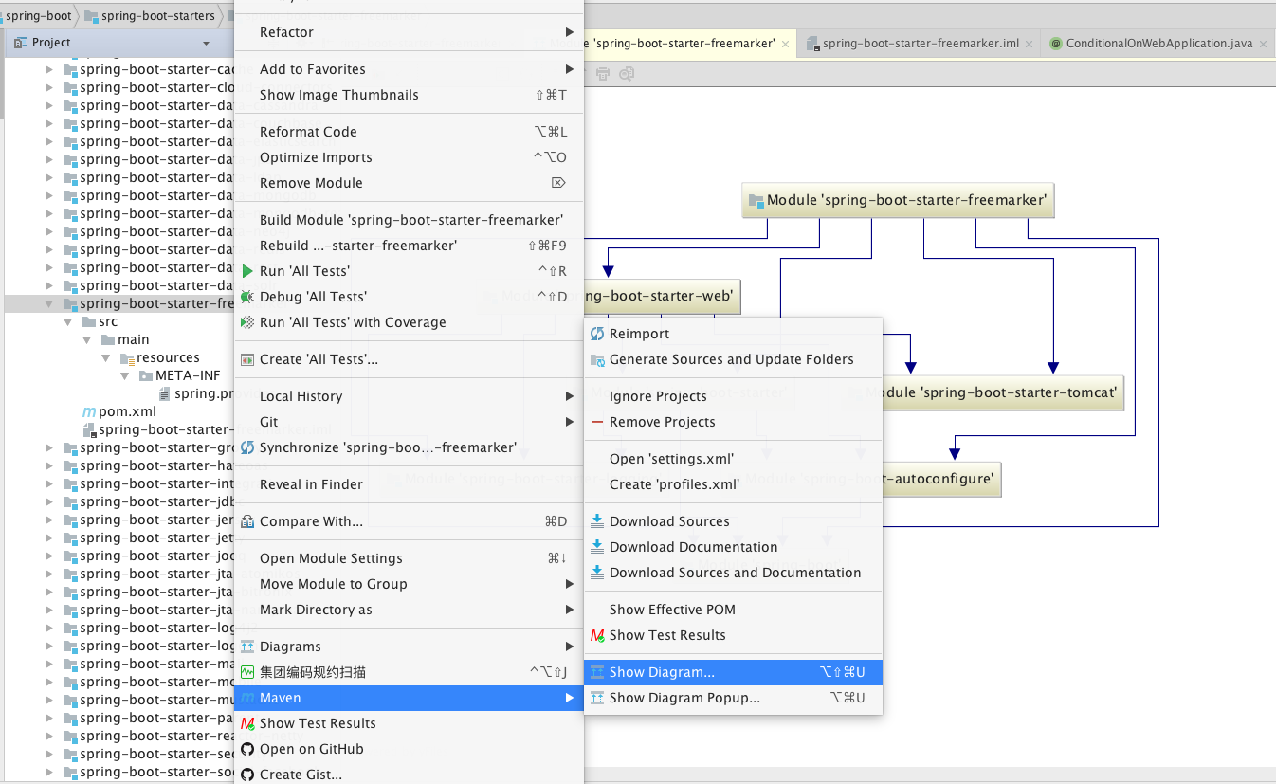Select Show Diagram Popup... entry
The width and height of the screenshot is (1276, 784).
(734, 698)
